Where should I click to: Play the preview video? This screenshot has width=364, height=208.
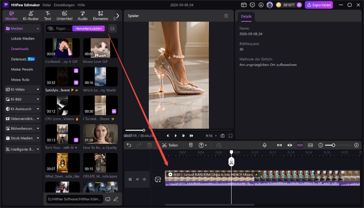point(176,136)
